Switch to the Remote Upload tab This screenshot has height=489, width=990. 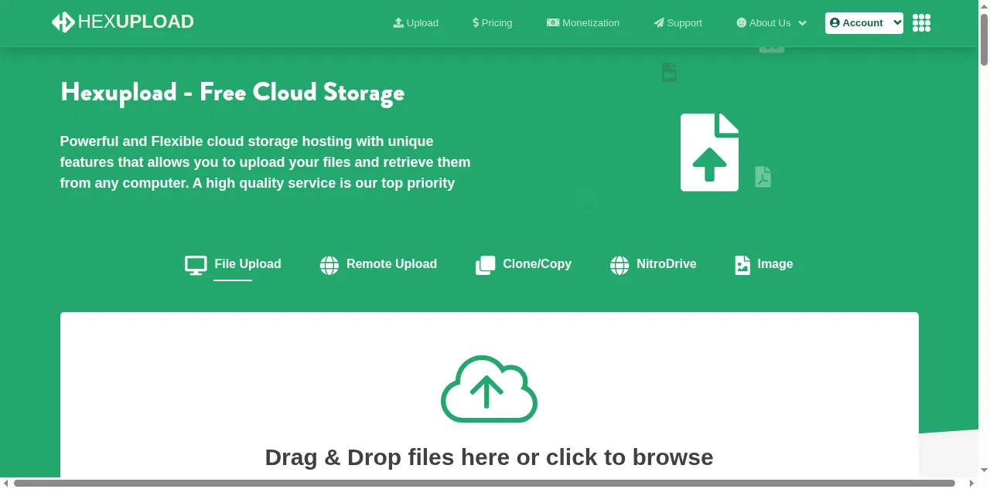click(391, 263)
